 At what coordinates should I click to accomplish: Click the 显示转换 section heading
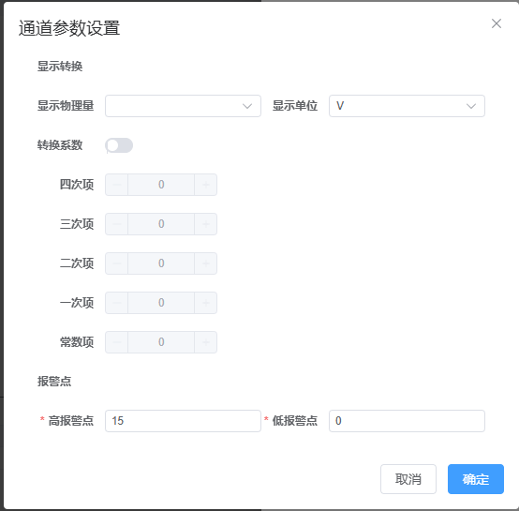[60, 67]
